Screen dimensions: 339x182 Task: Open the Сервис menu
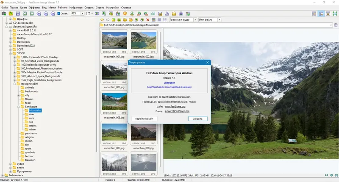coord(100,8)
